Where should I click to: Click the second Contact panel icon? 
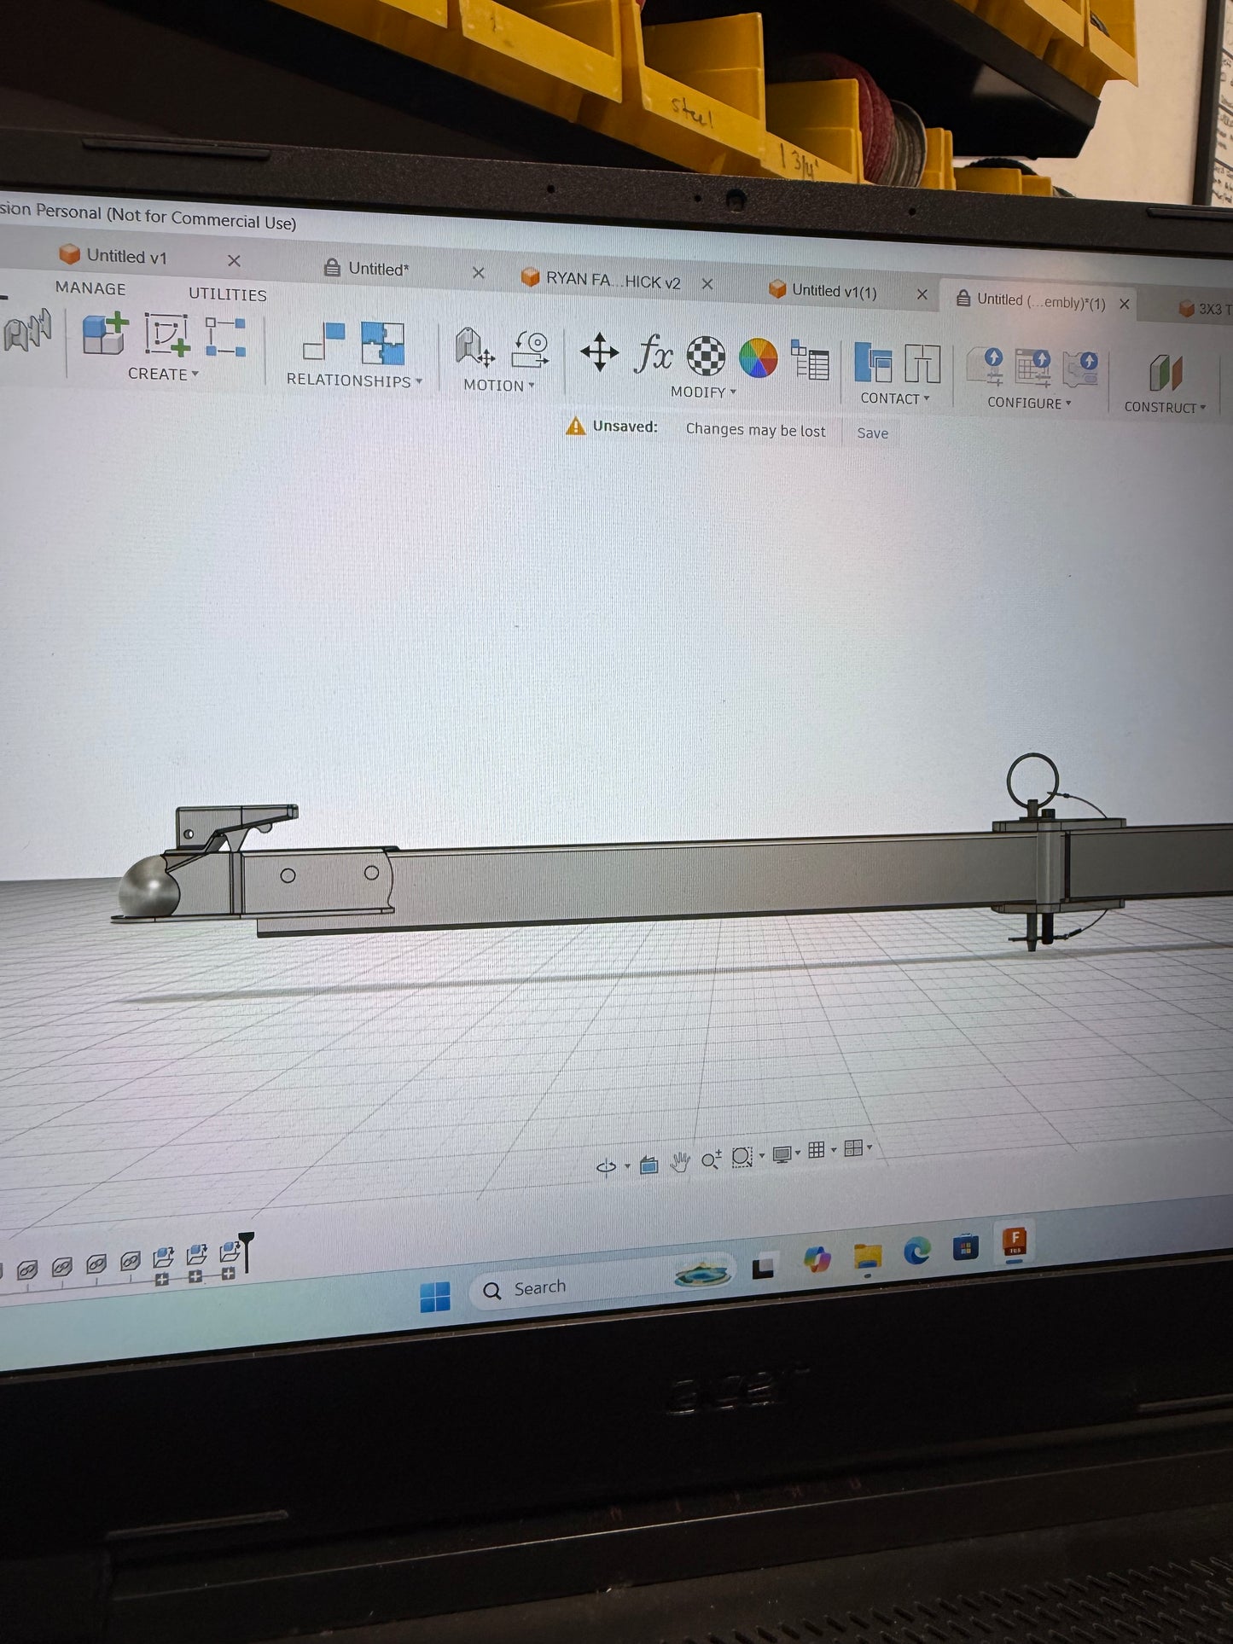pyautogui.click(x=922, y=364)
